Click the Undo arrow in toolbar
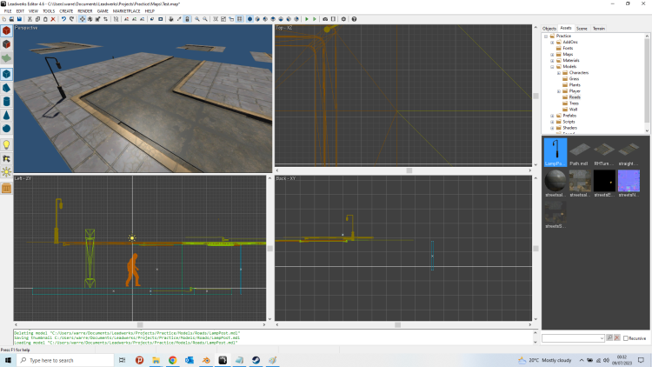 tap(63, 18)
